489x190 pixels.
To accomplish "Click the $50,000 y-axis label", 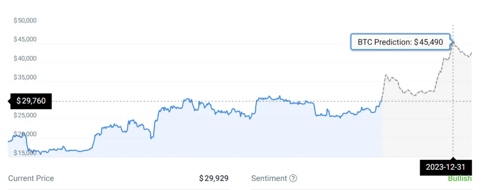I will point(25,20).
